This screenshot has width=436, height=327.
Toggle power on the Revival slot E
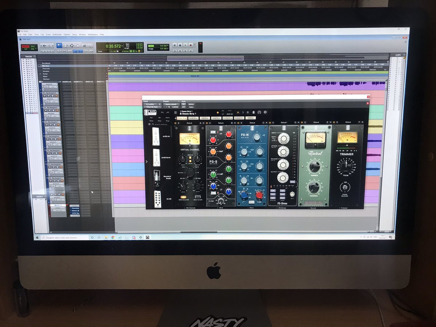tap(302, 122)
